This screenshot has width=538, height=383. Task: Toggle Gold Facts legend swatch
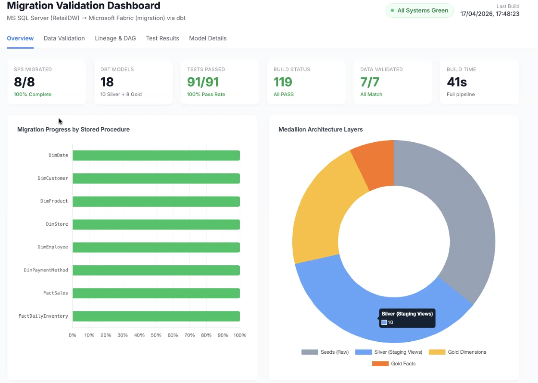click(380, 364)
